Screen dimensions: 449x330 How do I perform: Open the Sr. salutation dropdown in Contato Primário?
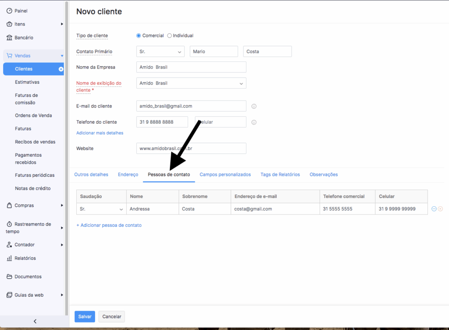pyautogui.click(x=160, y=52)
